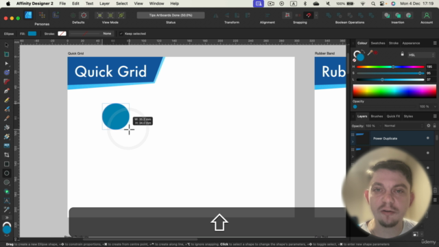Select the Artboard tool
Viewport: 439px width, 247px height.
coord(6,54)
